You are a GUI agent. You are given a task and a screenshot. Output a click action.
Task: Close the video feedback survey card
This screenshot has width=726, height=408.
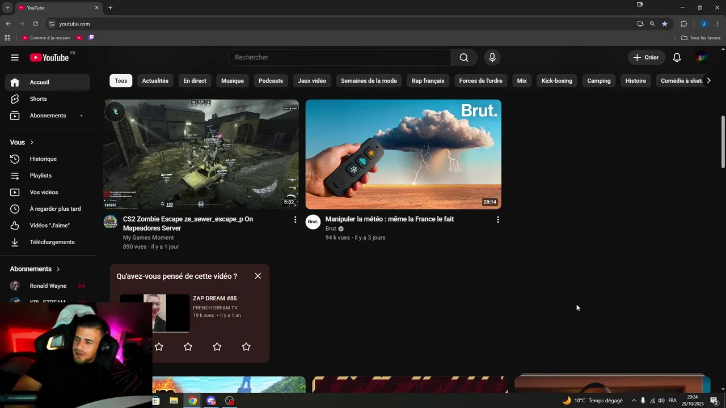[x=258, y=276]
